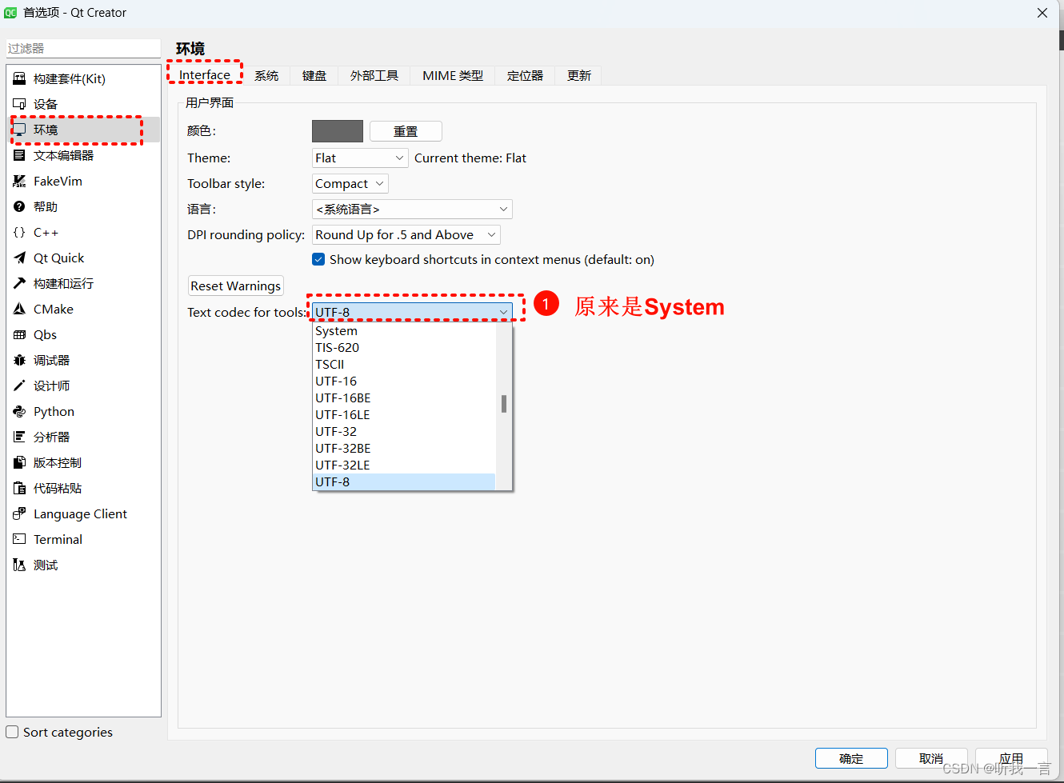Expand the Toolbar style Compact dropdown
The image size is (1064, 783).
[x=350, y=184]
